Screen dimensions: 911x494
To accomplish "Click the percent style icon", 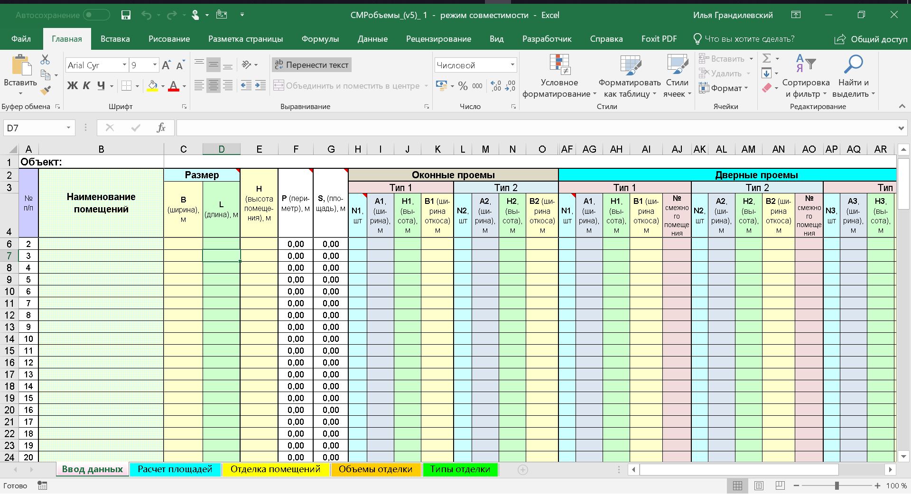I will point(463,86).
